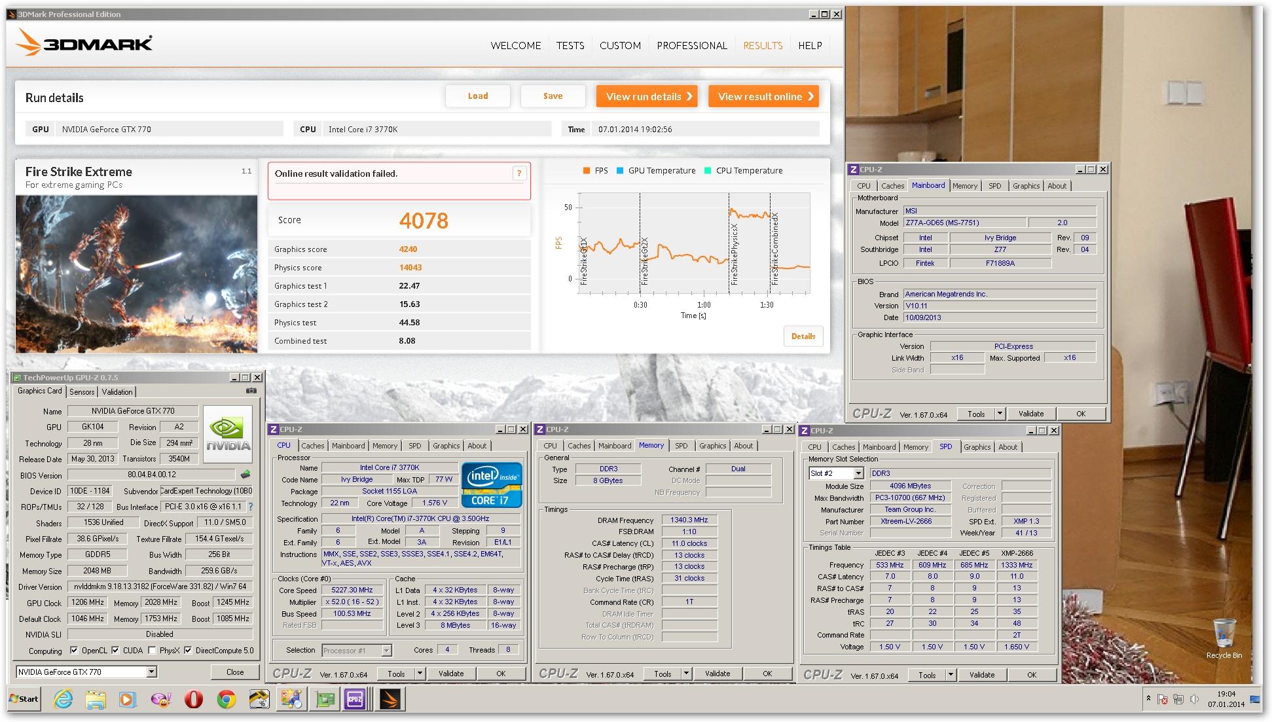Open the Processor #1 selection dropdown
Viewport: 1272px width, 722px height.
386,650
